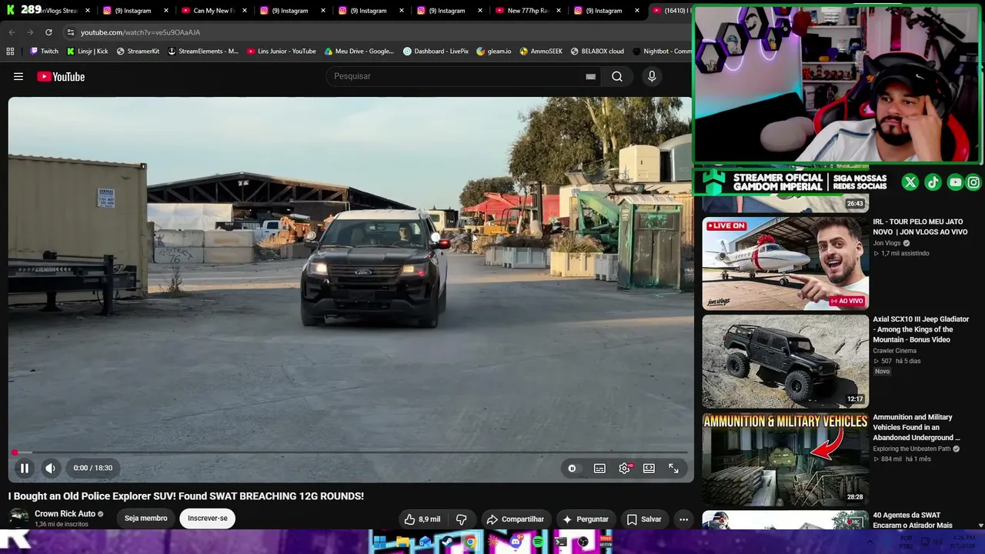Open Dashboard - LivePix bookmark
The width and height of the screenshot is (985, 554).
click(x=436, y=52)
